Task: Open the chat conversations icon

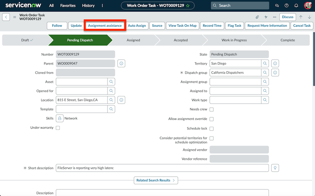Action: click(x=277, y=6)
